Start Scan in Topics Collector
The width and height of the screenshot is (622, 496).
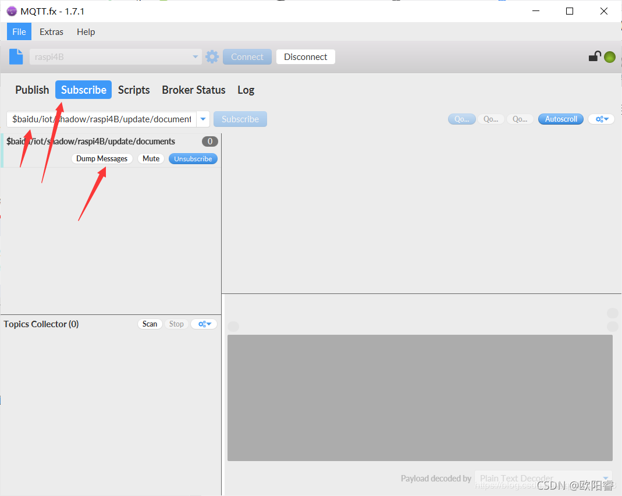click(150, 324)
